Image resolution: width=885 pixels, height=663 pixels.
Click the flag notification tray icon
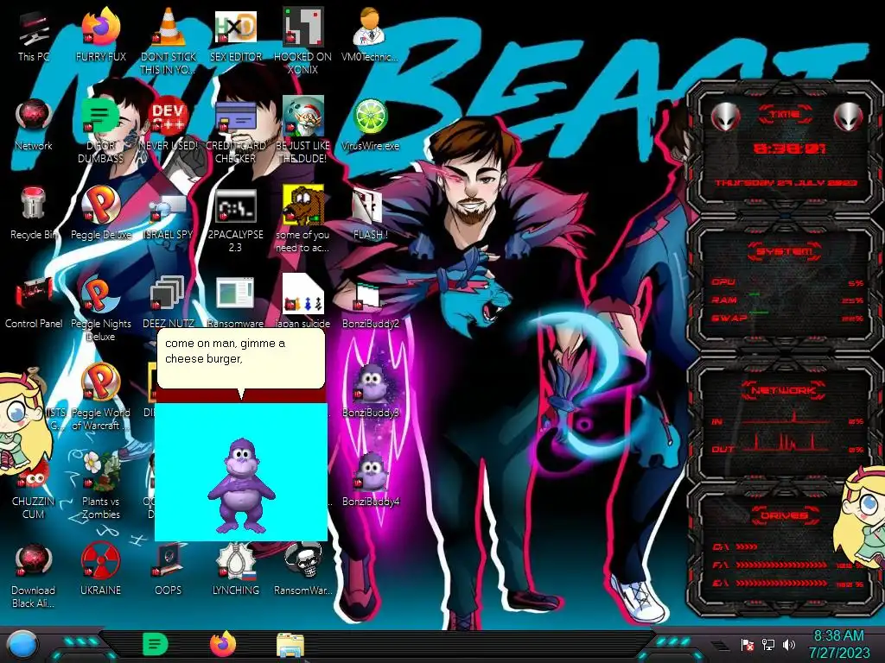click(748, 644)
